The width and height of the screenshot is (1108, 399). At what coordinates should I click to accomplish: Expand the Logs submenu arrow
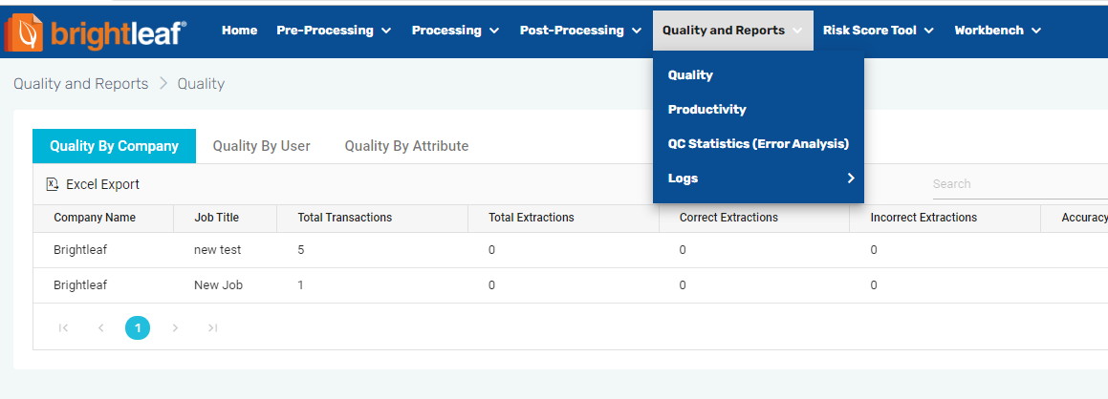(x=850, y=178)
